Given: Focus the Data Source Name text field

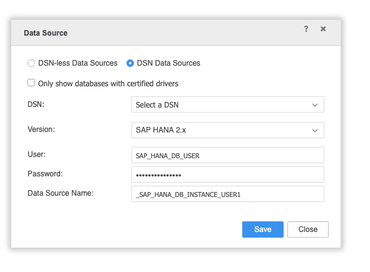Looking at the screenshot, I should click(228, 194).
